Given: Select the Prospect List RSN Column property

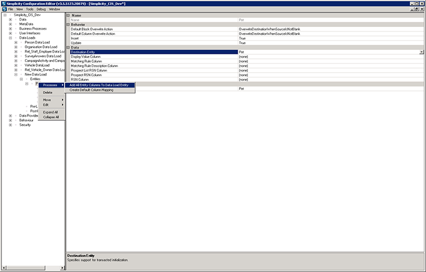Looking at the screenshot, I should (154, 70).
